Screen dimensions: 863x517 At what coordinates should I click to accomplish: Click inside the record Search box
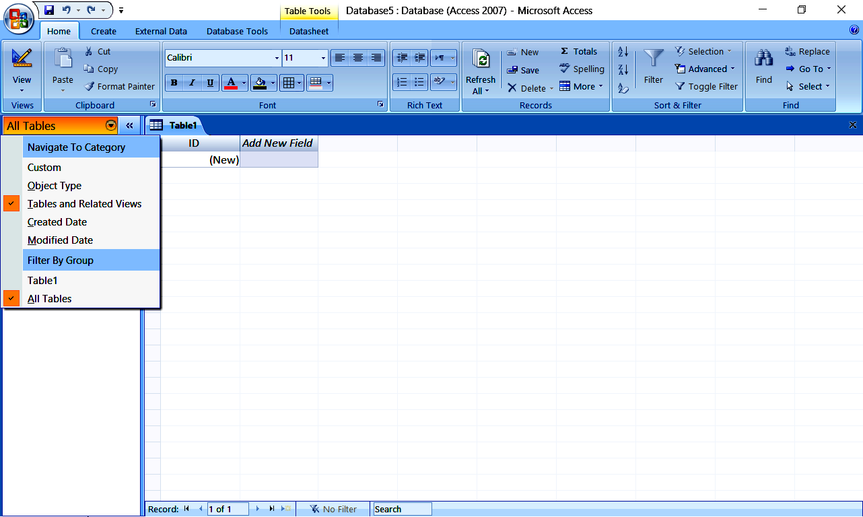[x=402, y=509]
